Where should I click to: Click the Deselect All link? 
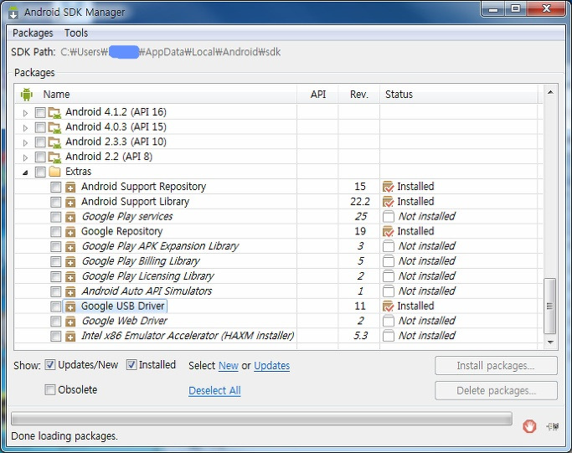tap(214, 391)
